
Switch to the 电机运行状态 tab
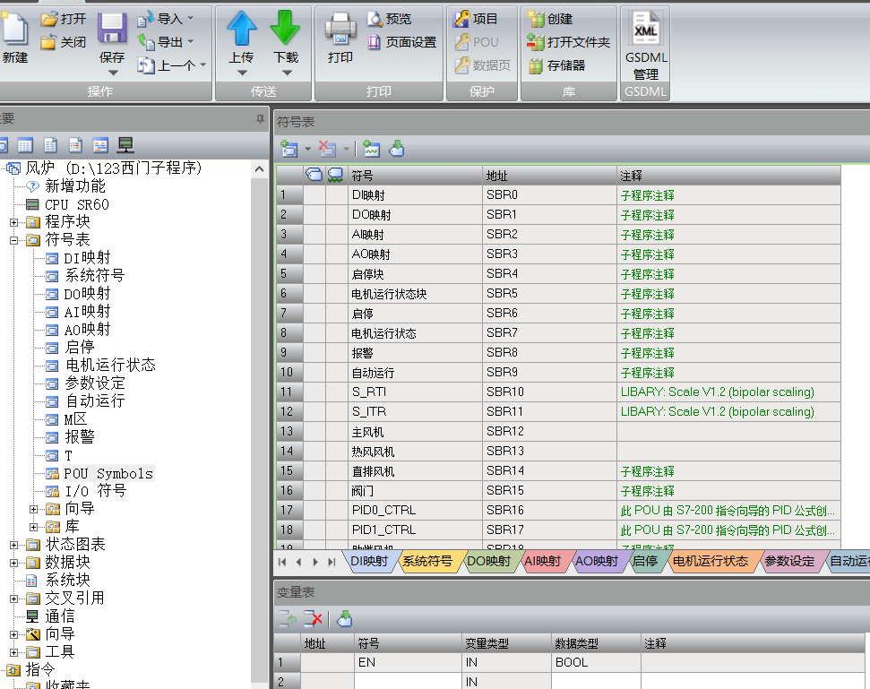710,562
